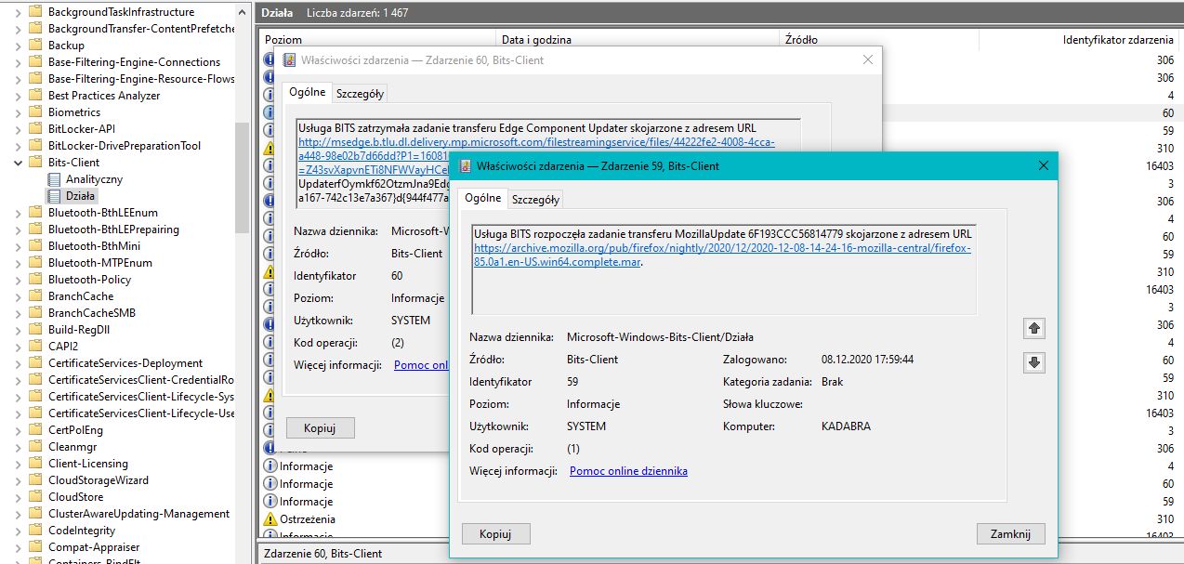Go to next event with the down arrow
Image resolution: width=1184 pixels, height=564 pixels.
(1033, 363)
